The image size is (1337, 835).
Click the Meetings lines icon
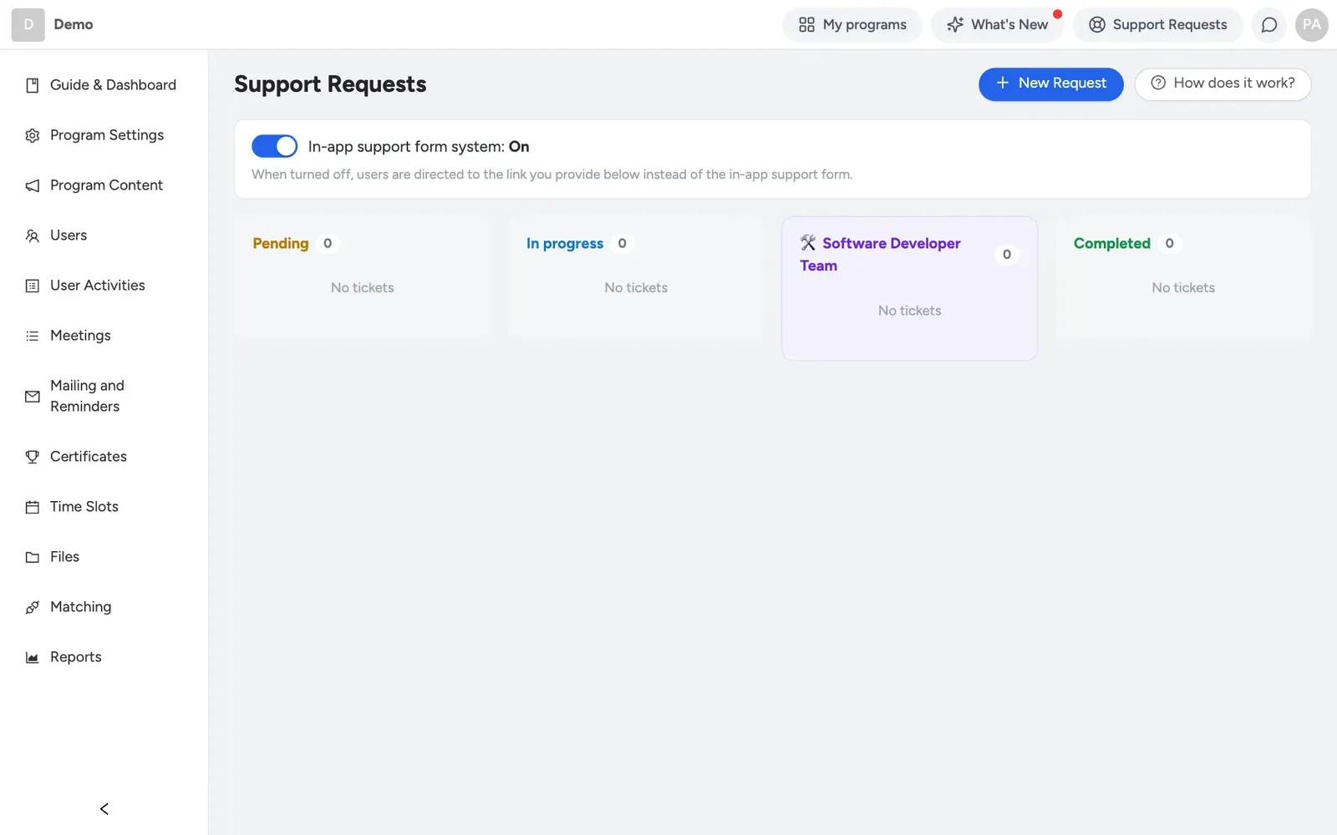[x=33, y=336]
